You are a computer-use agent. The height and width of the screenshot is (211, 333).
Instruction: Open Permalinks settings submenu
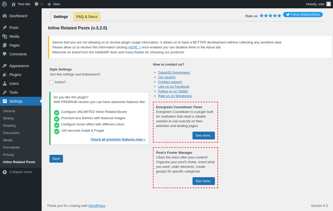tap(11, 148)
